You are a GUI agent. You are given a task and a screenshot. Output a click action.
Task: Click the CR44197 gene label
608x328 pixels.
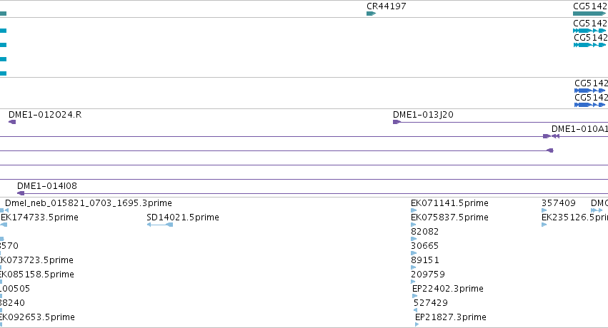point(387,6)
